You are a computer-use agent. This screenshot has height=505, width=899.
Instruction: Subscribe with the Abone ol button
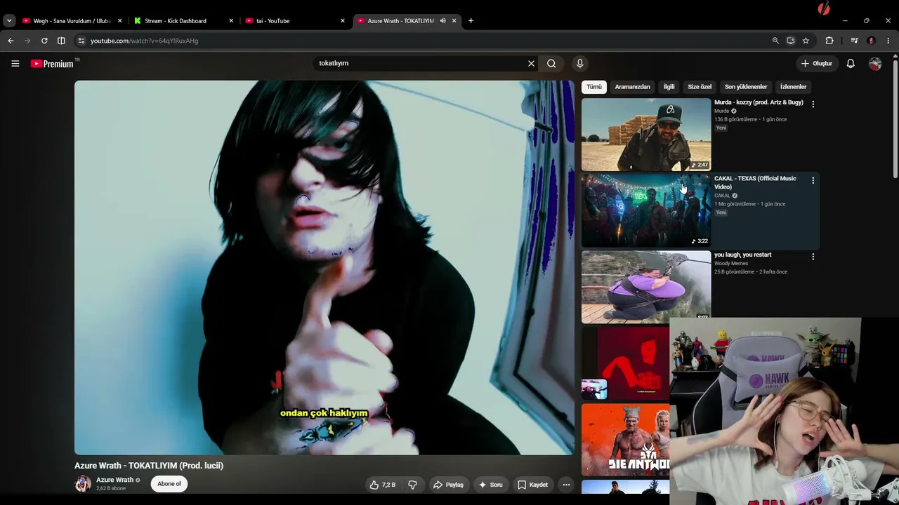[169, 484]
